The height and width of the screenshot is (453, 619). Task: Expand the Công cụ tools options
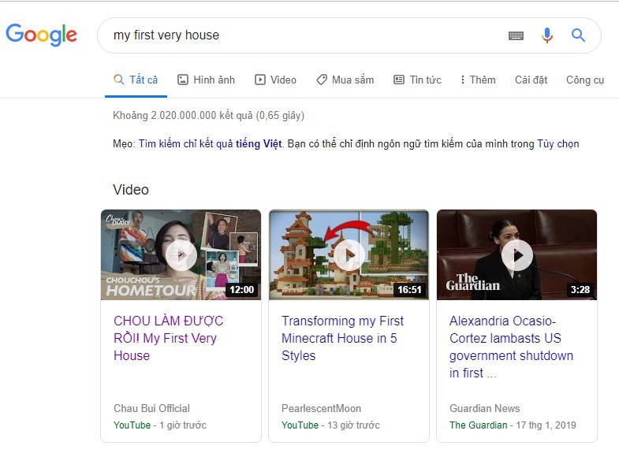click(x=585, y=80)
